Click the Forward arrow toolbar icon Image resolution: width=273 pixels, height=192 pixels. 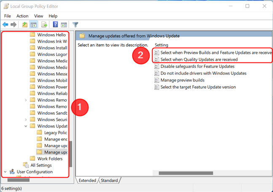(13, 24)
